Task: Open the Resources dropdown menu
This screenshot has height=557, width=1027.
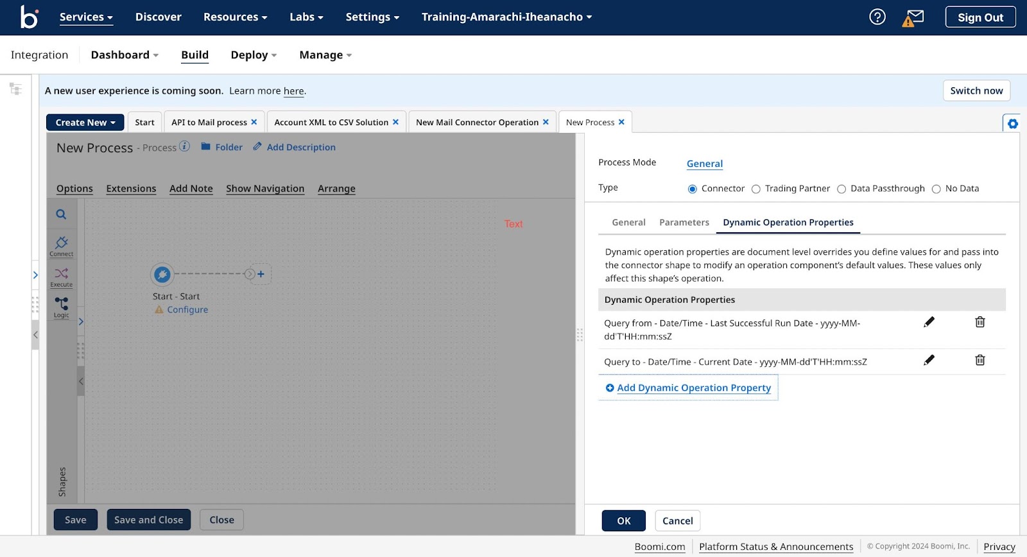Action: (x=235, y=17)
